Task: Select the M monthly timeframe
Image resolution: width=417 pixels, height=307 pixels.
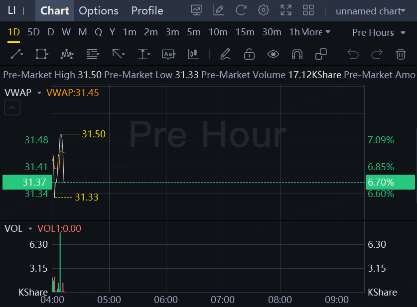Action: pyautogui.click(x=83, y=32)
